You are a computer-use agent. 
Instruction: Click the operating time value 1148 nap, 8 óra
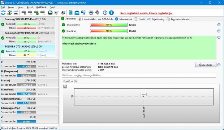(106, 64)
